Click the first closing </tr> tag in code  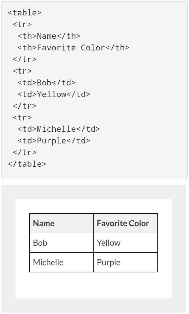coord(24,59)
